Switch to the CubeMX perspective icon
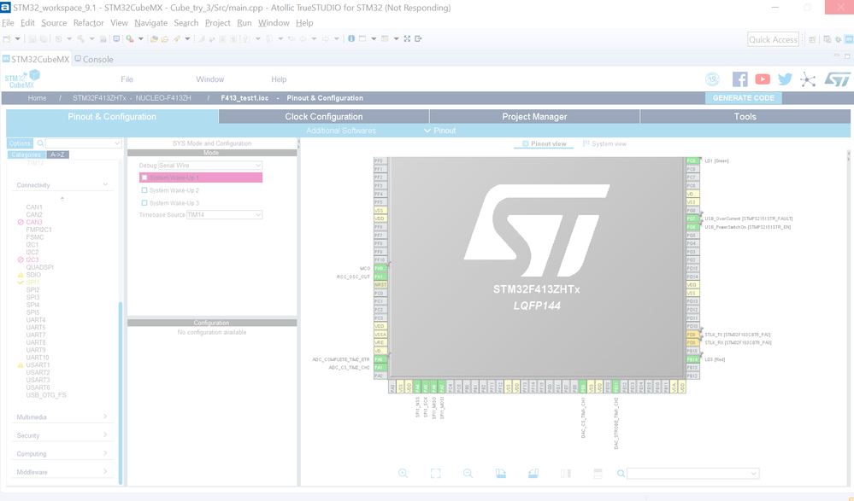The height and width of the screenshot is (501, 854). click(849, 39)
